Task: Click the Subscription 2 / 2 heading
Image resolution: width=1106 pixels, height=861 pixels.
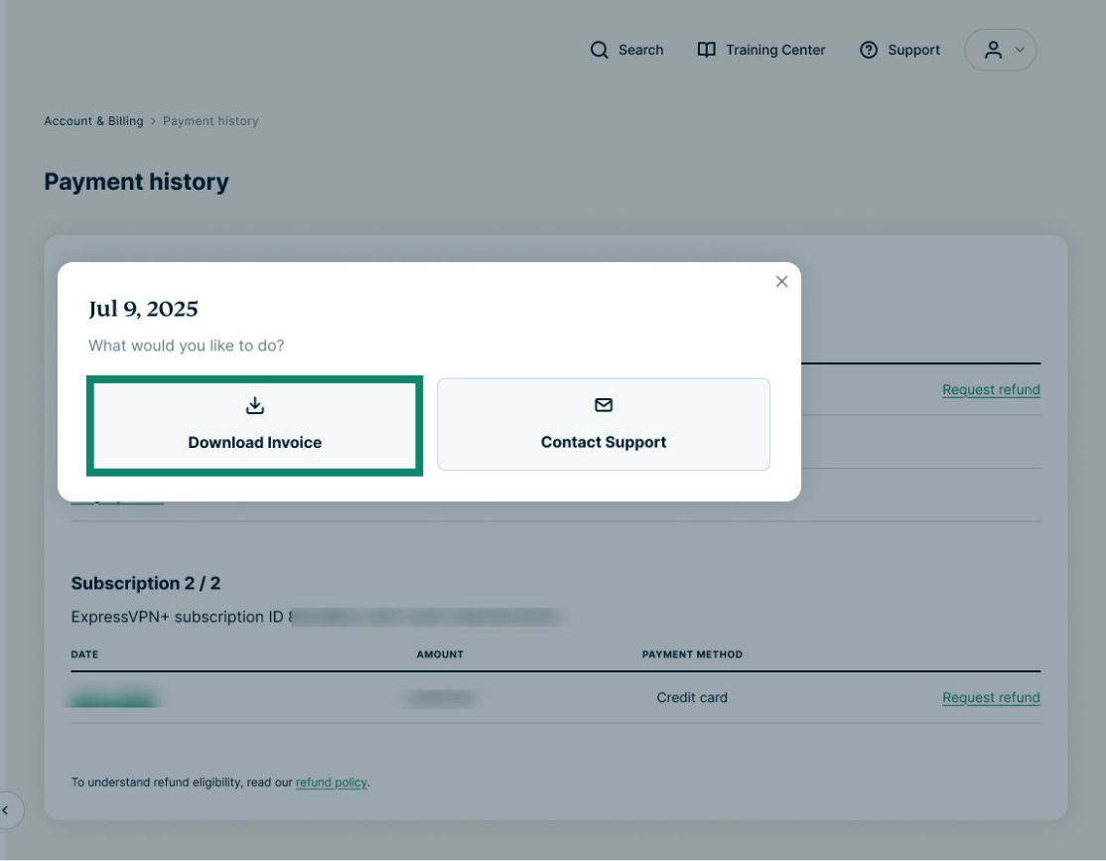Action: [145, 583]
